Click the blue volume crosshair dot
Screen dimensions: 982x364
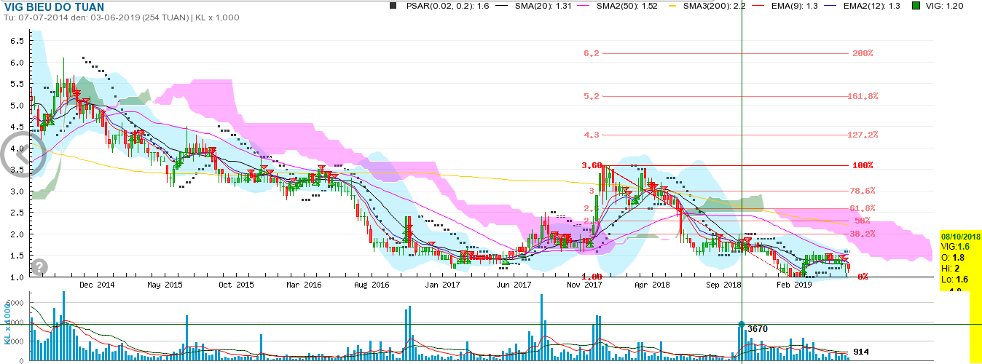[741, 325]
